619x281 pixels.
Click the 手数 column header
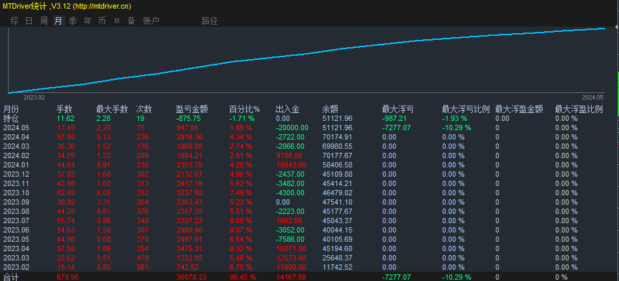64,110
